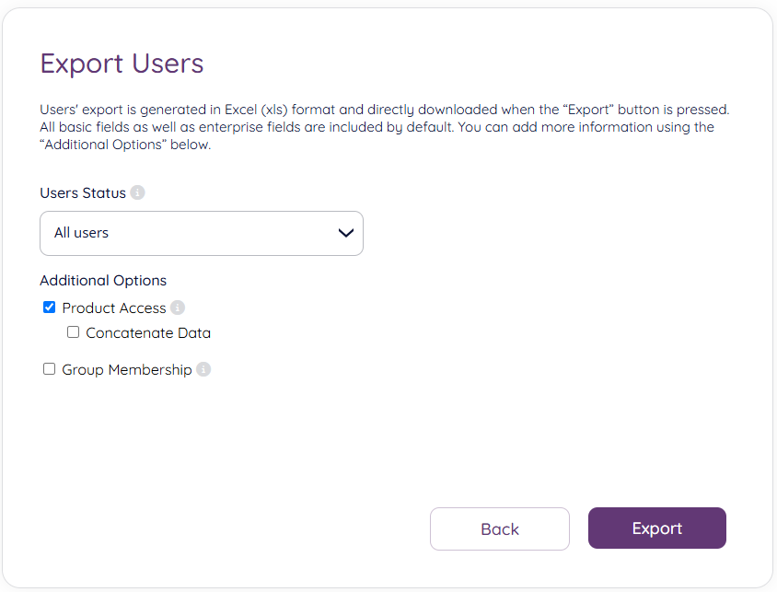Click the Additional Options section label
The width and height of the screenshot is (777, 592).
point(103,280)
